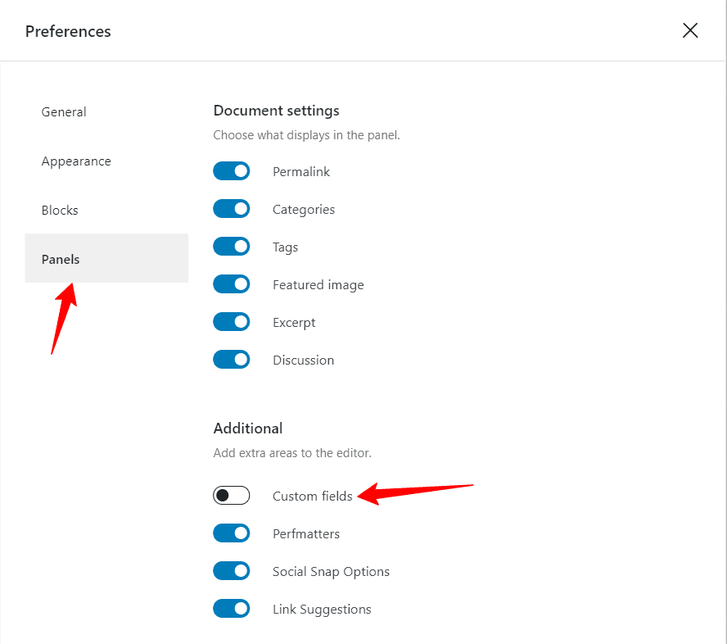The height and width of the screenshot is (644, 727).
Task: Click the Additional section heading
Action: [x=247, y=429]
